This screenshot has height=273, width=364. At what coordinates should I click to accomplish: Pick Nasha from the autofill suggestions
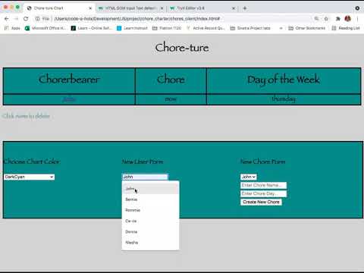point(150,243)
